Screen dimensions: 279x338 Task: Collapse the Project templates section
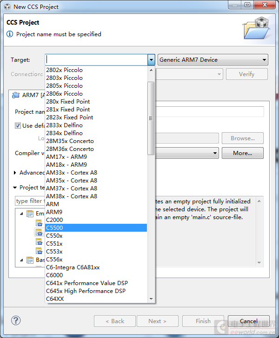click(15, 188)
